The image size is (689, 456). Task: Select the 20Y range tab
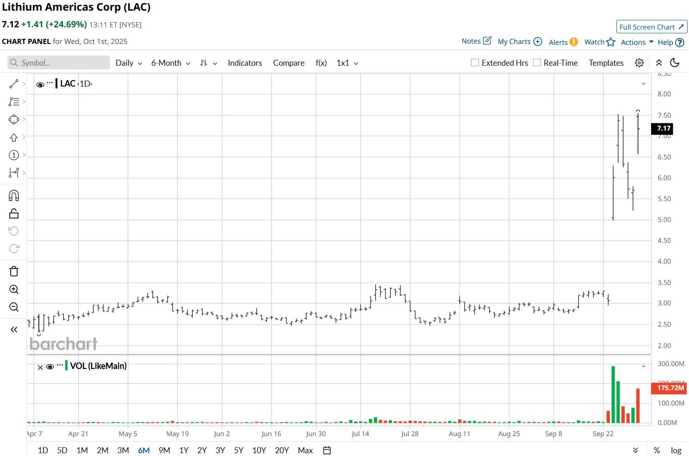coord(282,450)
